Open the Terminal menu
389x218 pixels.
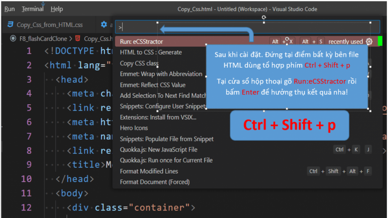click(33, 9)
